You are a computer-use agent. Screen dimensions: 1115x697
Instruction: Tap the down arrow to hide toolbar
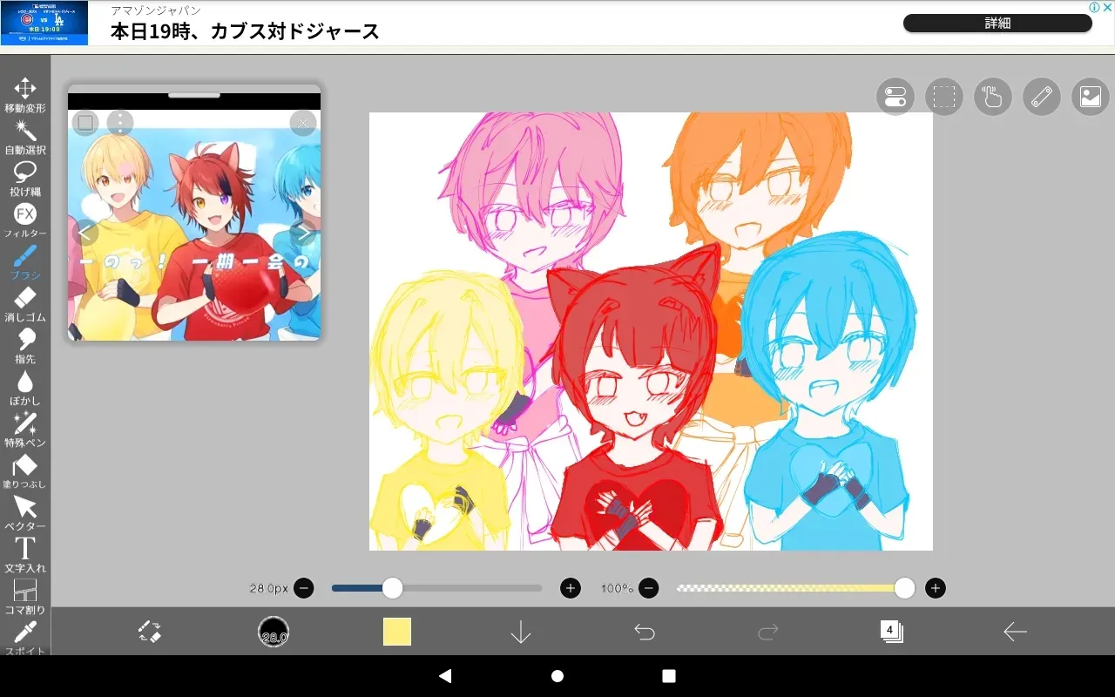[521, 632]
